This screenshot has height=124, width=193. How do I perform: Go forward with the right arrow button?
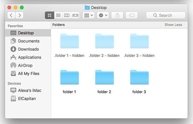coord(19,15)
